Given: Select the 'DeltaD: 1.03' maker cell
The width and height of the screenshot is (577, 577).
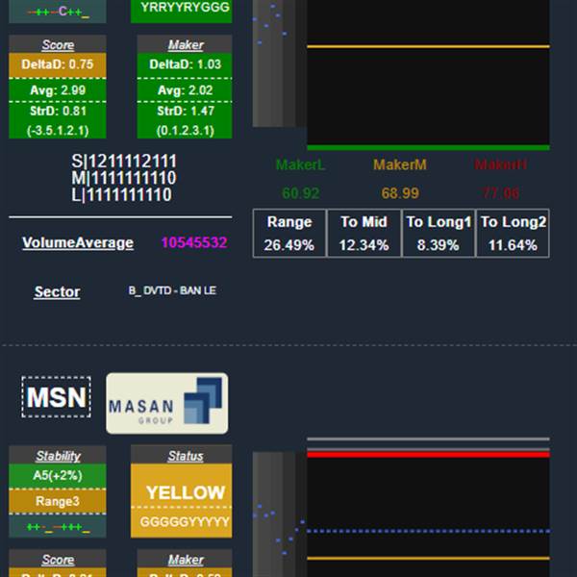Looking at the screenshot, I should pyautogui.click(x=185, y=64).
